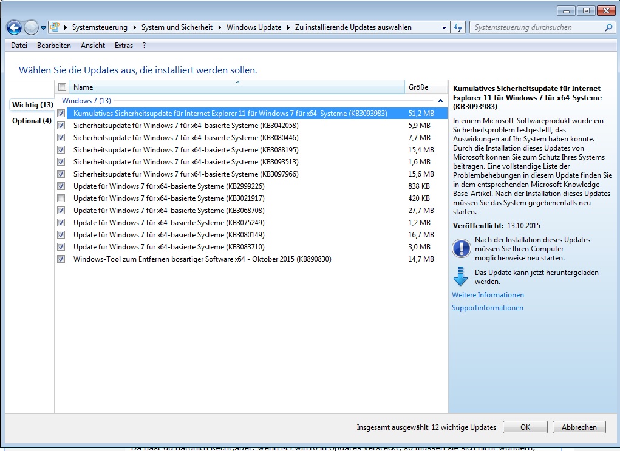
Task: Click the Abbrechen button
Action: [x=579, y=427]
